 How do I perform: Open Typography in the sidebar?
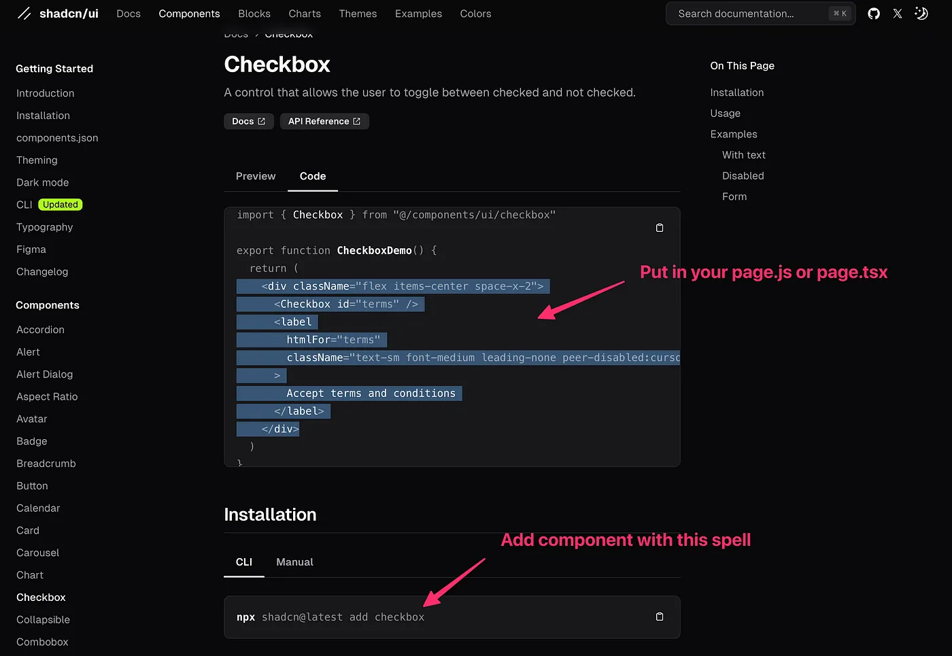pos(44,227)
